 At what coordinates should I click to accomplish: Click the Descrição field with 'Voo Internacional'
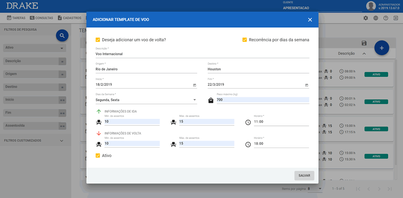(x=202, y=54)
